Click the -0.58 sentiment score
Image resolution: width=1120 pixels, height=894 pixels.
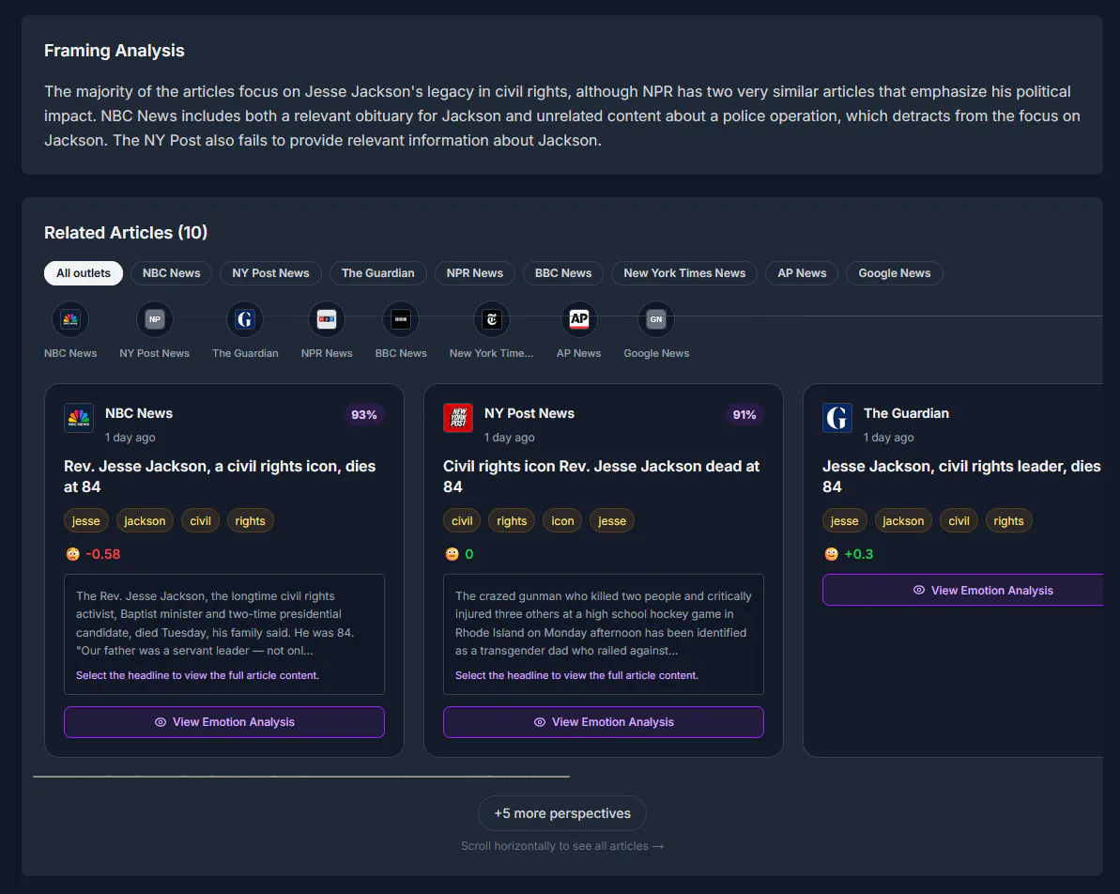click(103, 554)
